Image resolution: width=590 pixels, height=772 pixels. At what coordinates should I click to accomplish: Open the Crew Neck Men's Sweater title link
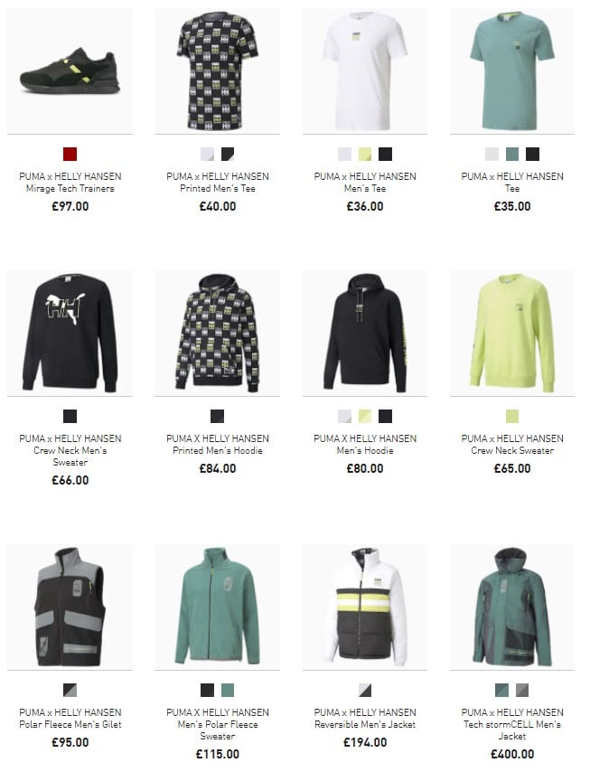coord(70,450)
